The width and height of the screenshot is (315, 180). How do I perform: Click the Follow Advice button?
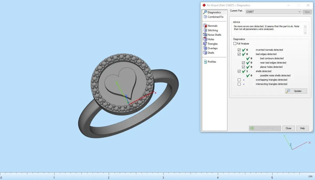point(265,128)
